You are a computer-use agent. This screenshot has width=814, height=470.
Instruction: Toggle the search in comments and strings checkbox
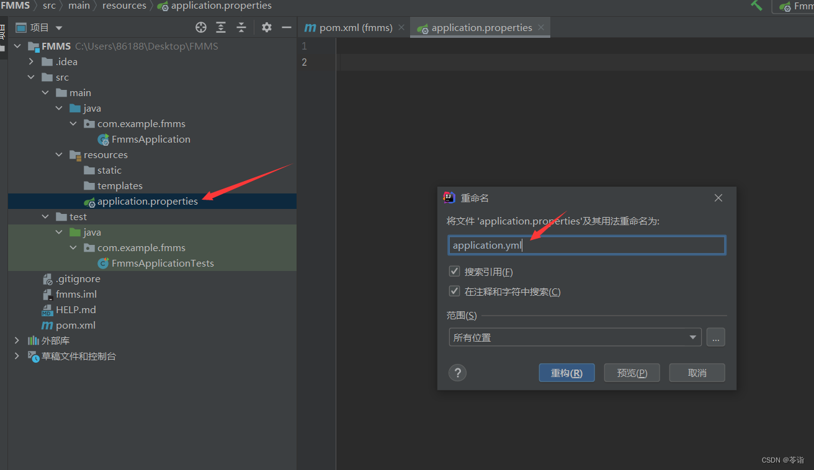tap(454, 291)
